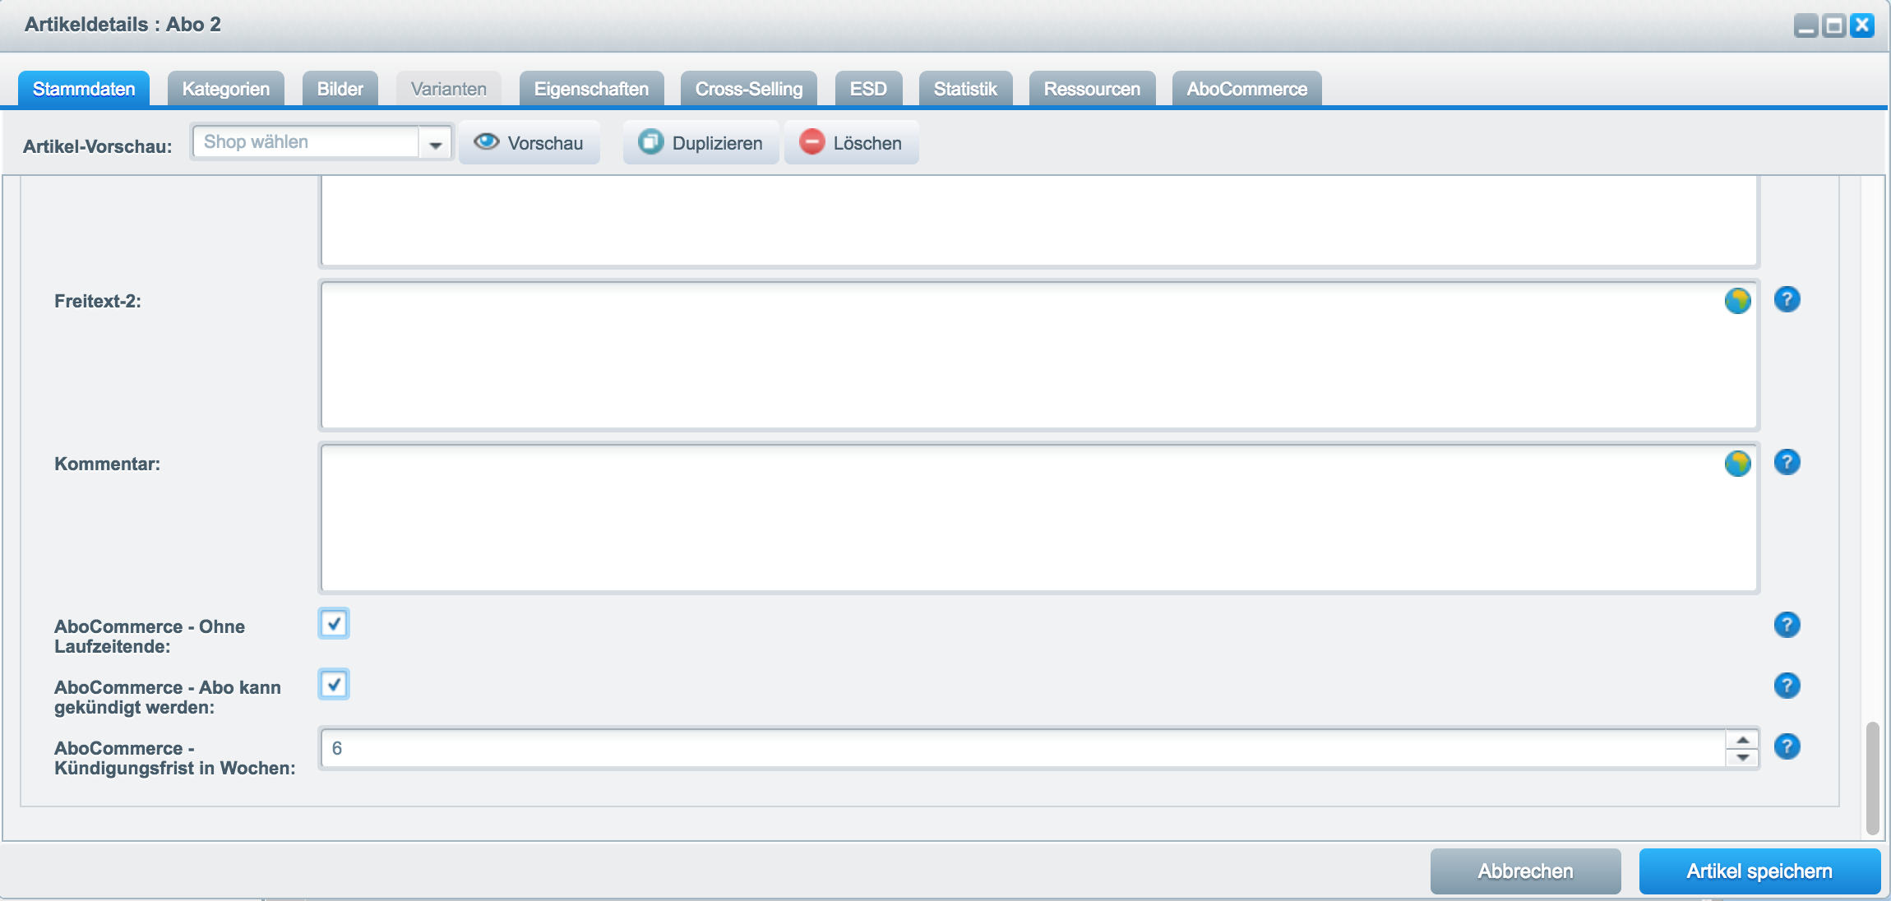Viewport: 1891px width, 901px height.
Task: Switch to the Stammdaten tab
Action: coord(84,89)
